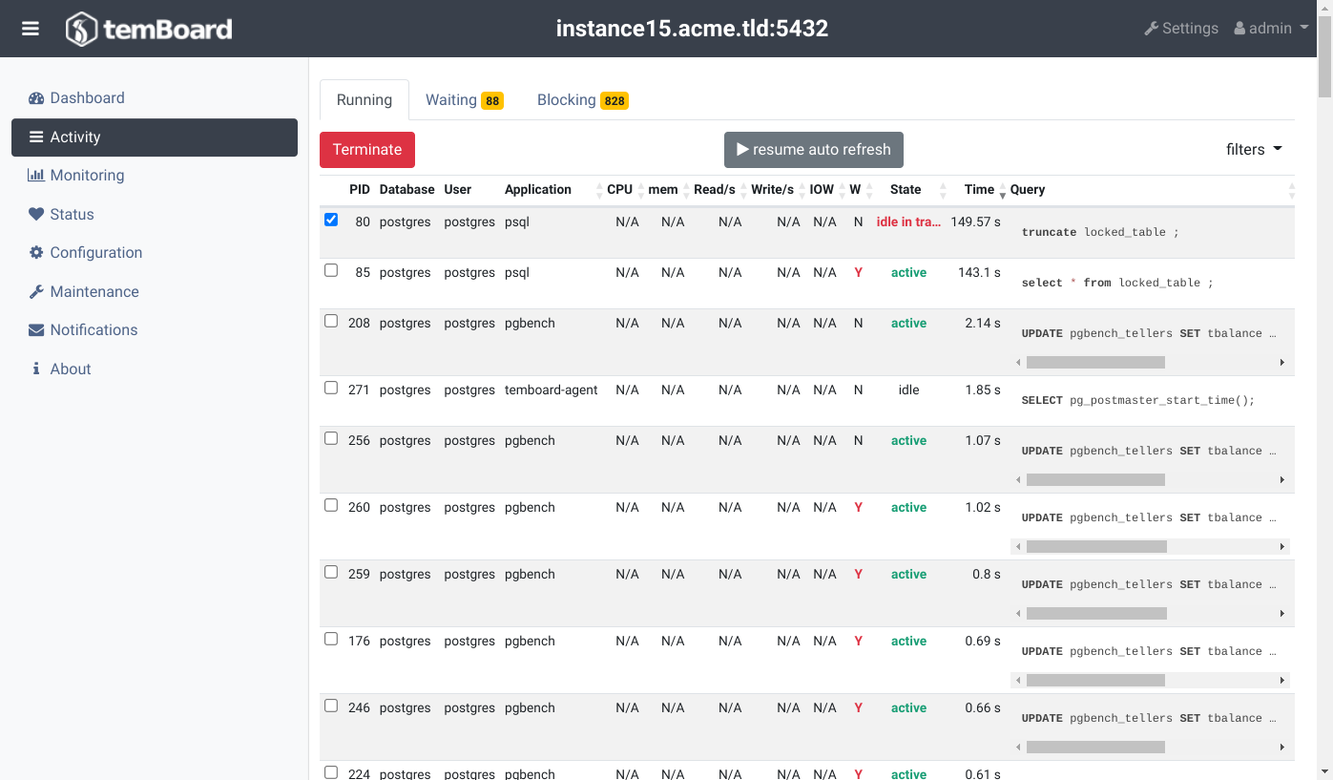Sort by Application column header
Screen dimensions: 1333x780
click(538, 189)
